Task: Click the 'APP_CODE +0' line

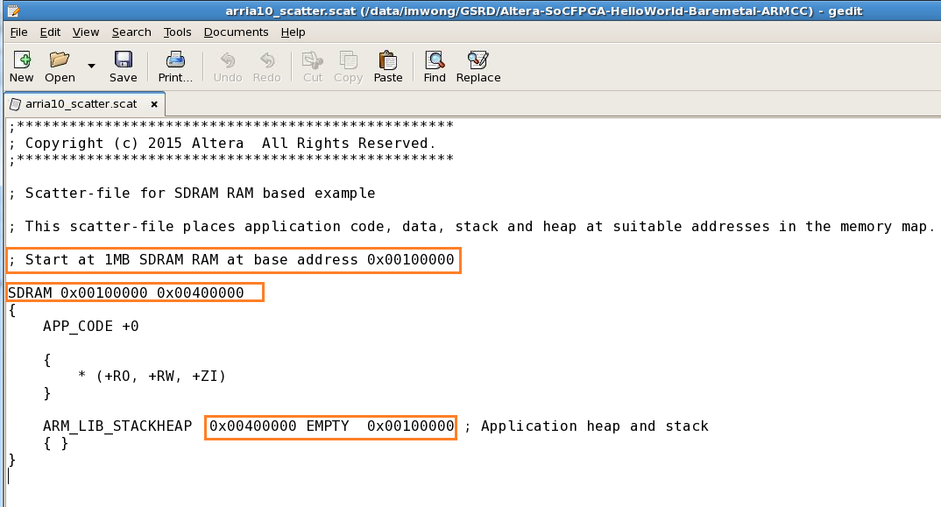Action: coord(90,327)
